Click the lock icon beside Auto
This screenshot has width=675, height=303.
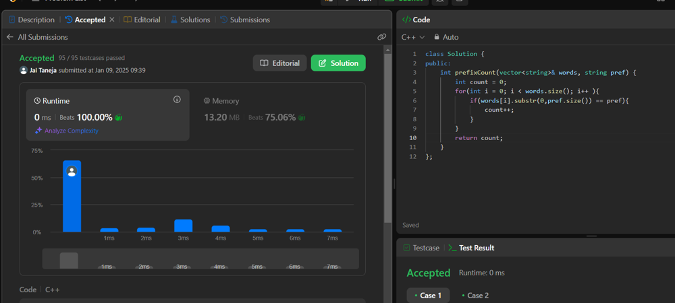437,37
